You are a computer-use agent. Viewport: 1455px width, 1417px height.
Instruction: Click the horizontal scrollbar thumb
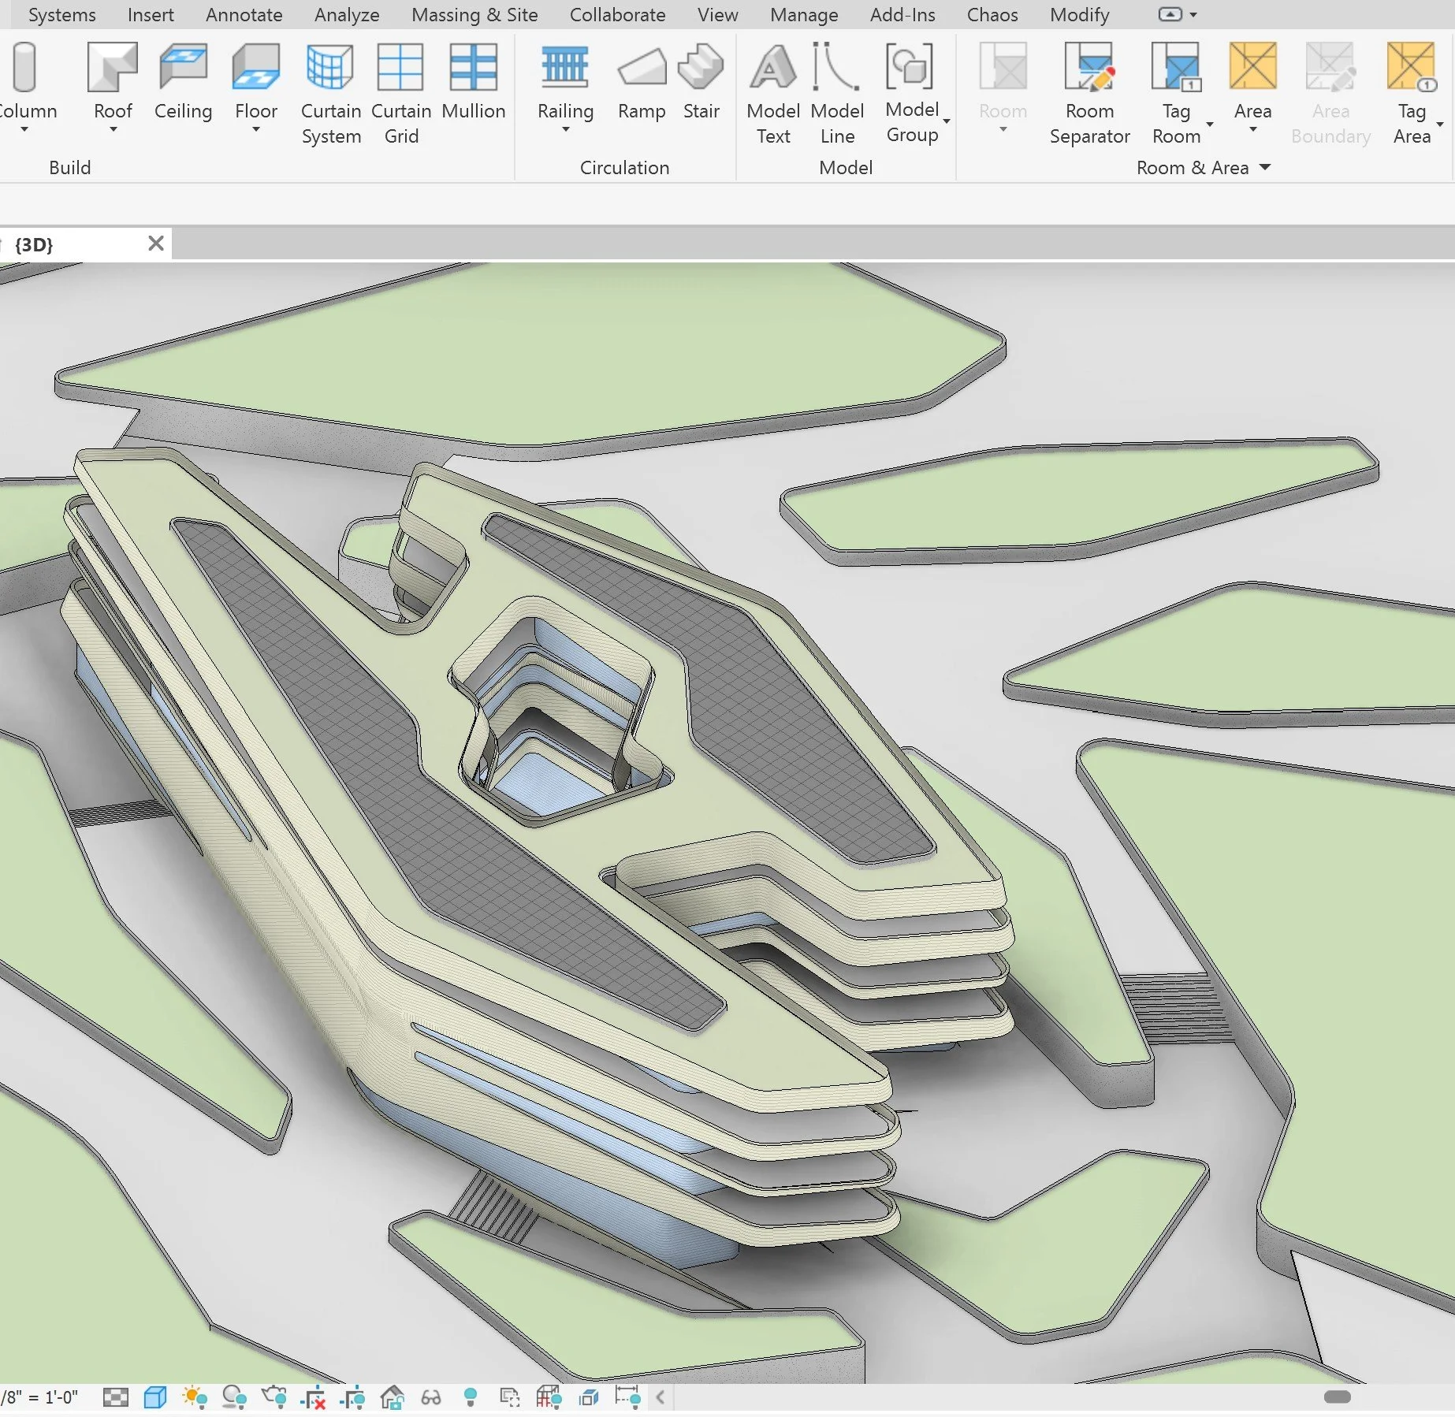pos(1337,1397)
